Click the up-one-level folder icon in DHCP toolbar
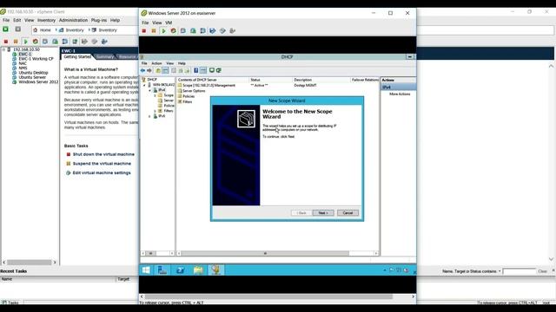 pyautogui.click(x=158, y=70)
